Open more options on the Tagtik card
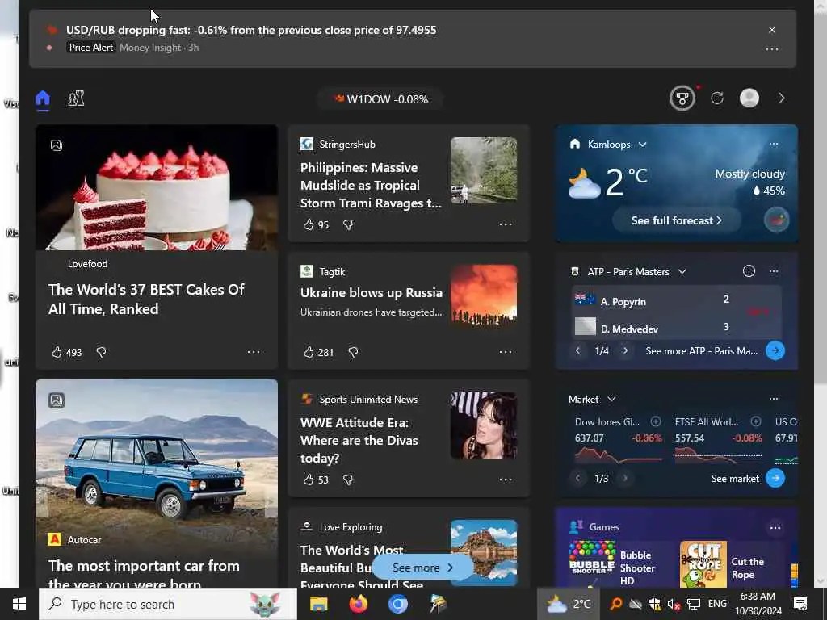This screenshot has height=620, width=827. click(x=506, y=352)
